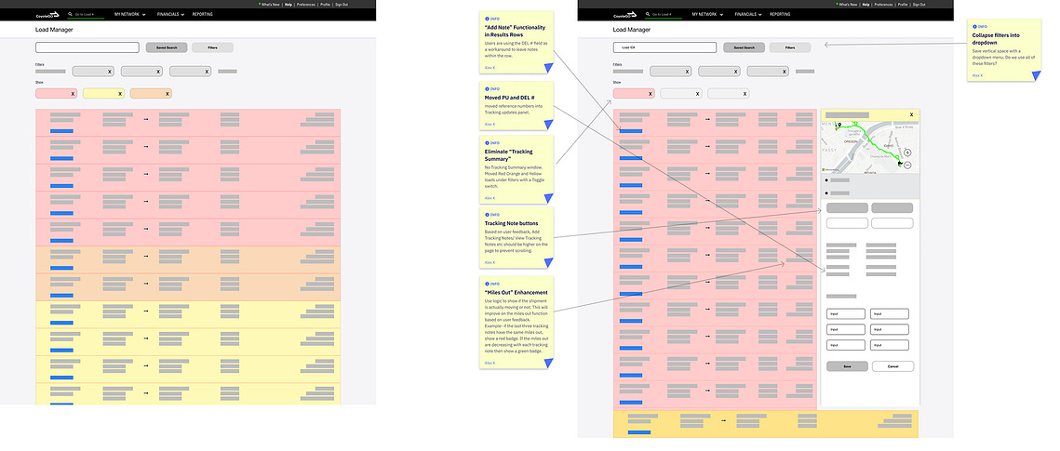Click Alex K on the Collapse filters note
This screenshot has width=1060, height=451.
point(977,75)
